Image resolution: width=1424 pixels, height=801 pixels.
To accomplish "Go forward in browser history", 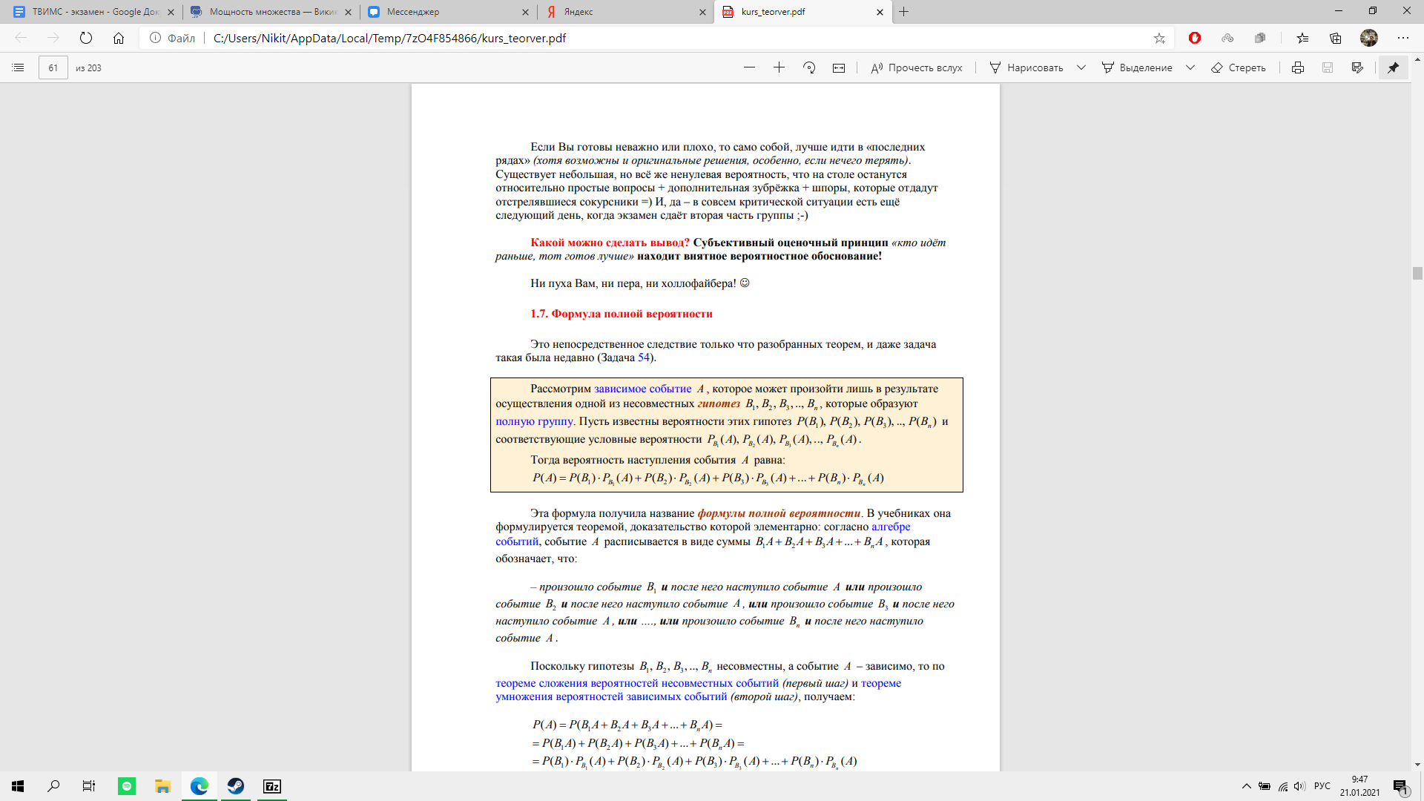I will coord(53,38).
